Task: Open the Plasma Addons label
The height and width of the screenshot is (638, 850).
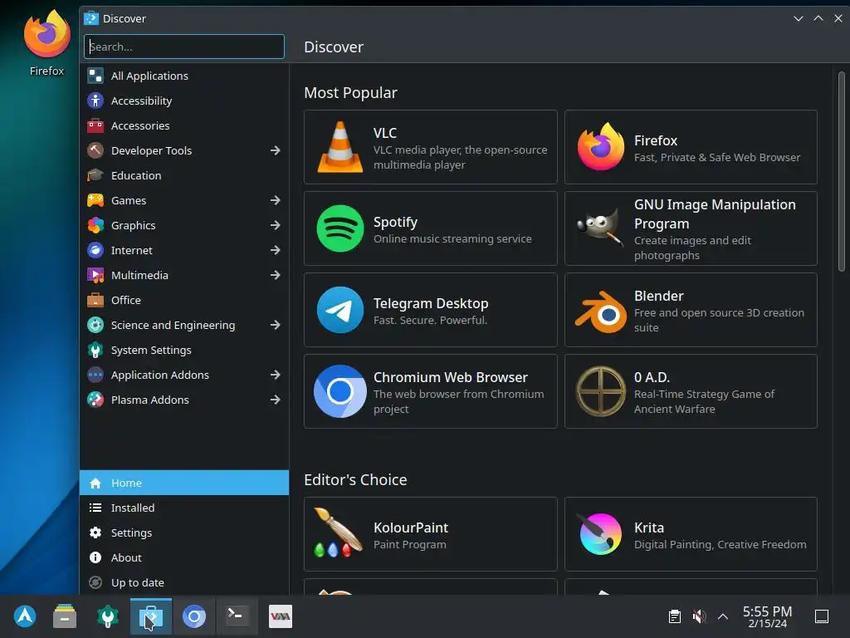Action: [149, 400]
